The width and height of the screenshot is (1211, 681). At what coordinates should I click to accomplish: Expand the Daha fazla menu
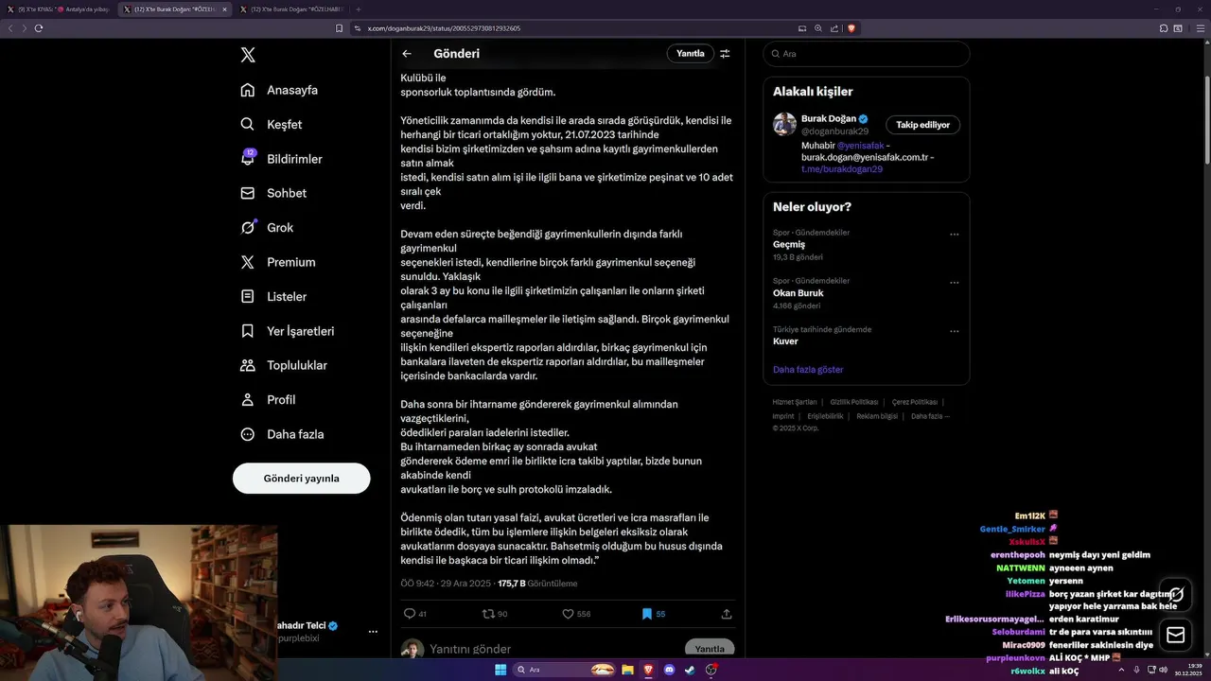(x=282, y=434)
